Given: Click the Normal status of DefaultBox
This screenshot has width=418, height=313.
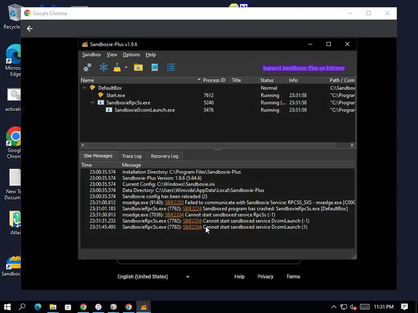Looking at the screenshot, I should 269,88.
